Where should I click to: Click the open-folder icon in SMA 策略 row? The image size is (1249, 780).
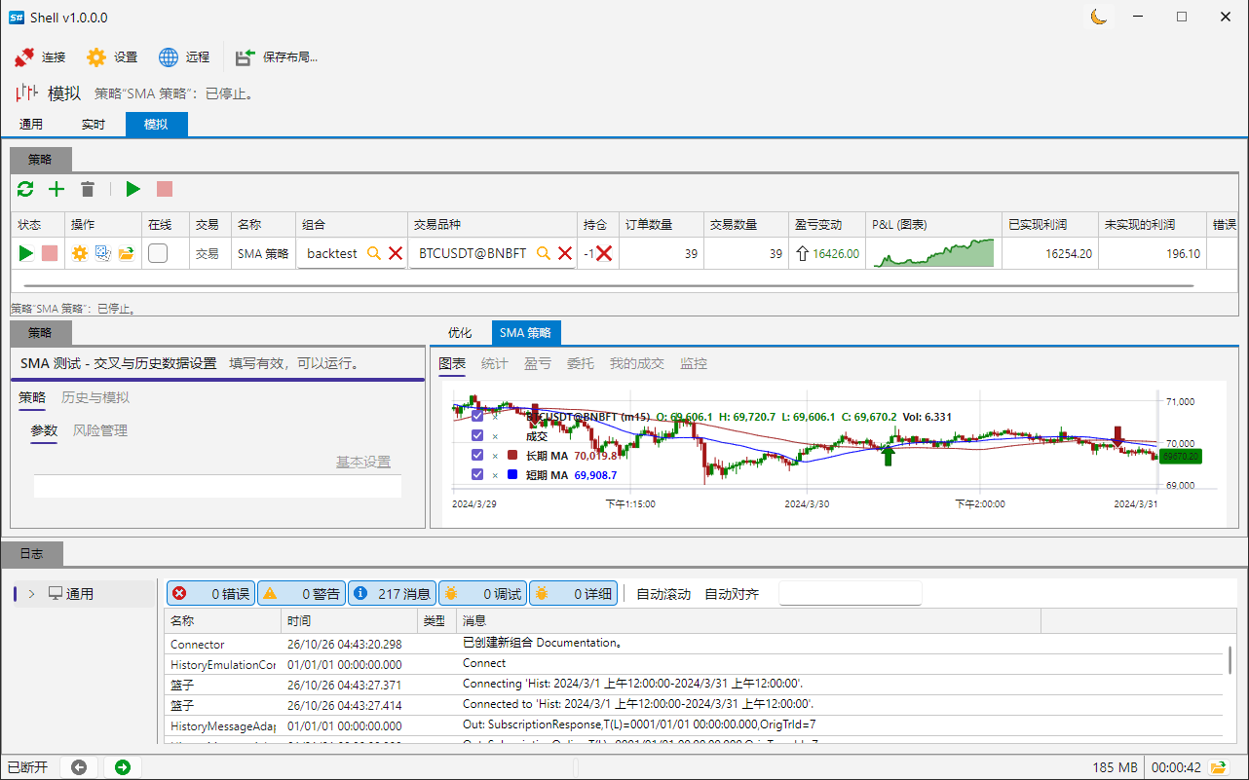click(126, 253)
